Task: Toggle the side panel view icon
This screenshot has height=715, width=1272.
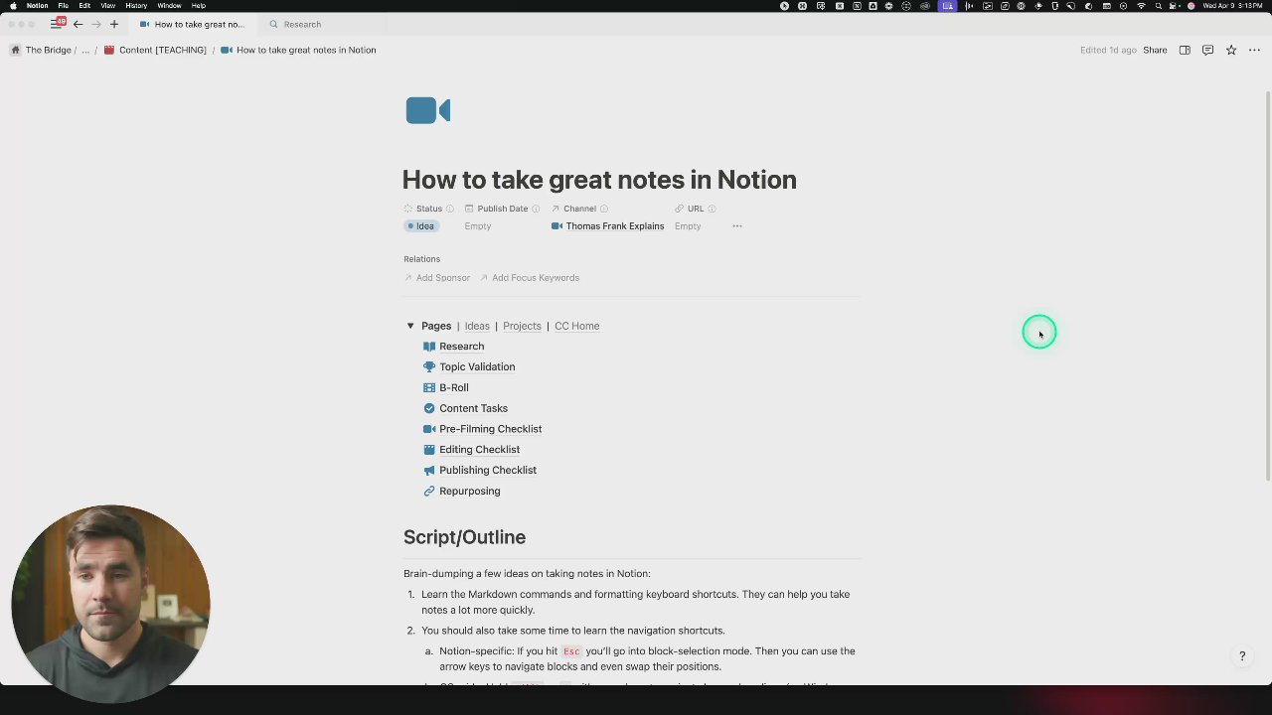Action: pos(1185,50)
